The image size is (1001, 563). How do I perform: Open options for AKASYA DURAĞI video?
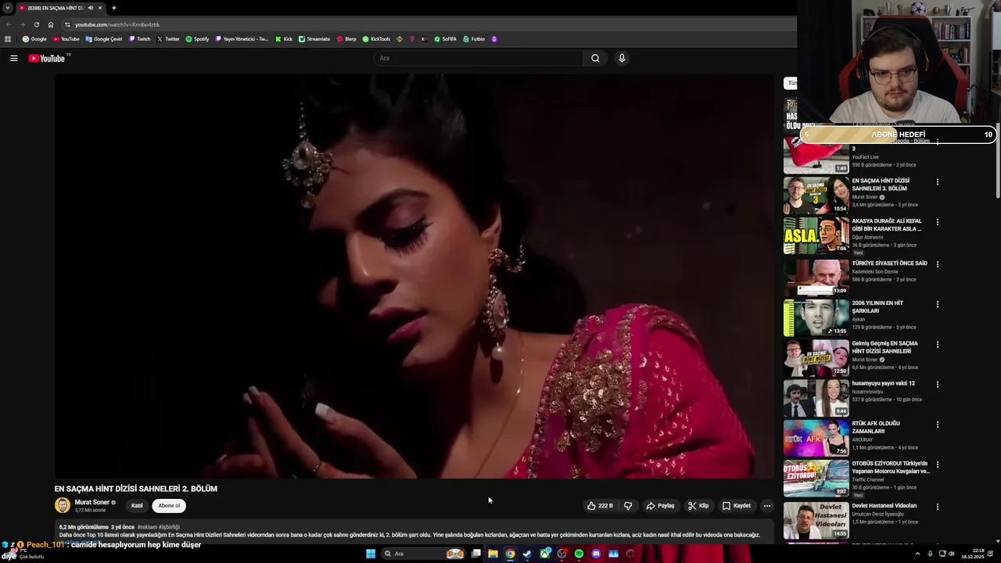click(937, 222)
